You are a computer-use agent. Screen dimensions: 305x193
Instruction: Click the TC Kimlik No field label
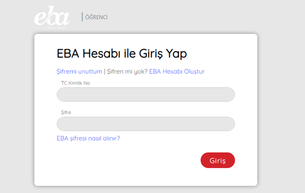[x=75, y=83]
